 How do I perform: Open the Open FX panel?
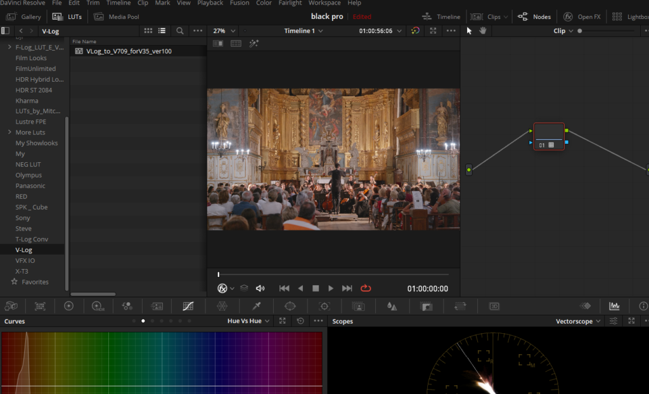coord(582,16)
